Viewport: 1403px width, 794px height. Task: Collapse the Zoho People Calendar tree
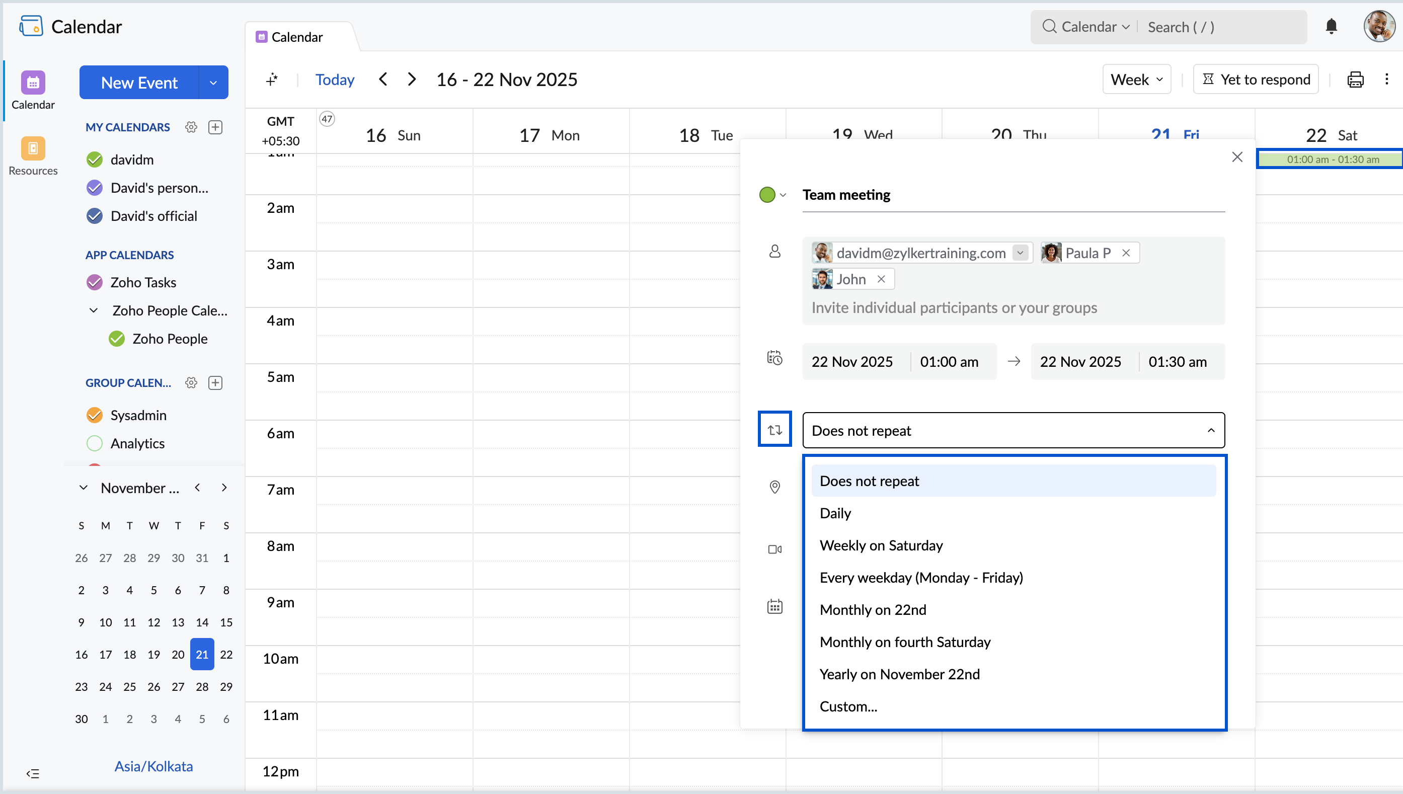coord(93,310)
